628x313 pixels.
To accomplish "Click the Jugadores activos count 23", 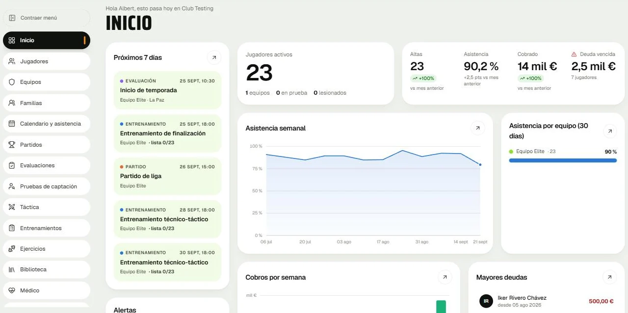I will click(x=259, y=73).
